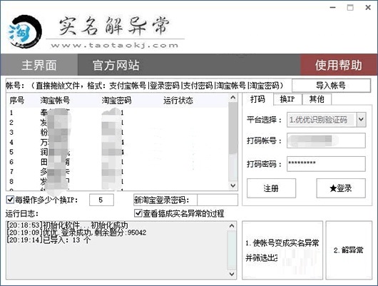Click the ★登录 button
Viewport: 378px width, 286px height.
[341, 188]
